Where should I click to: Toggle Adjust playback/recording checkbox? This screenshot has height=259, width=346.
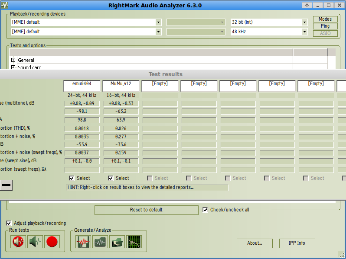pos(9,223)
